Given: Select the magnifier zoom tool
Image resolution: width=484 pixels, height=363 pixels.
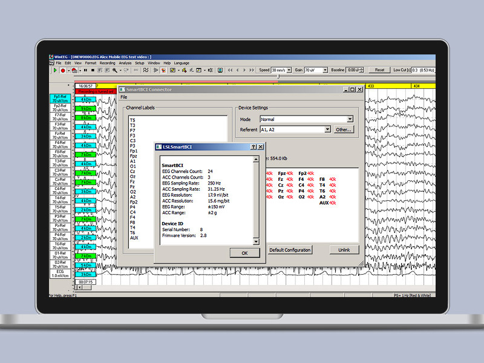Looking at the screenshot, I should pyautogui.click(x=115, y=70).
